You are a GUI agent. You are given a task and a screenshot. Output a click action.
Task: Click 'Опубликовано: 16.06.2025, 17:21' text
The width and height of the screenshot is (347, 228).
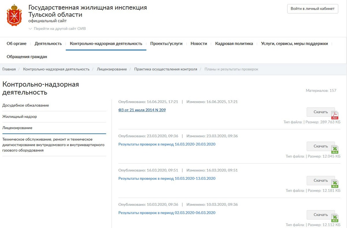coord(148,102)
